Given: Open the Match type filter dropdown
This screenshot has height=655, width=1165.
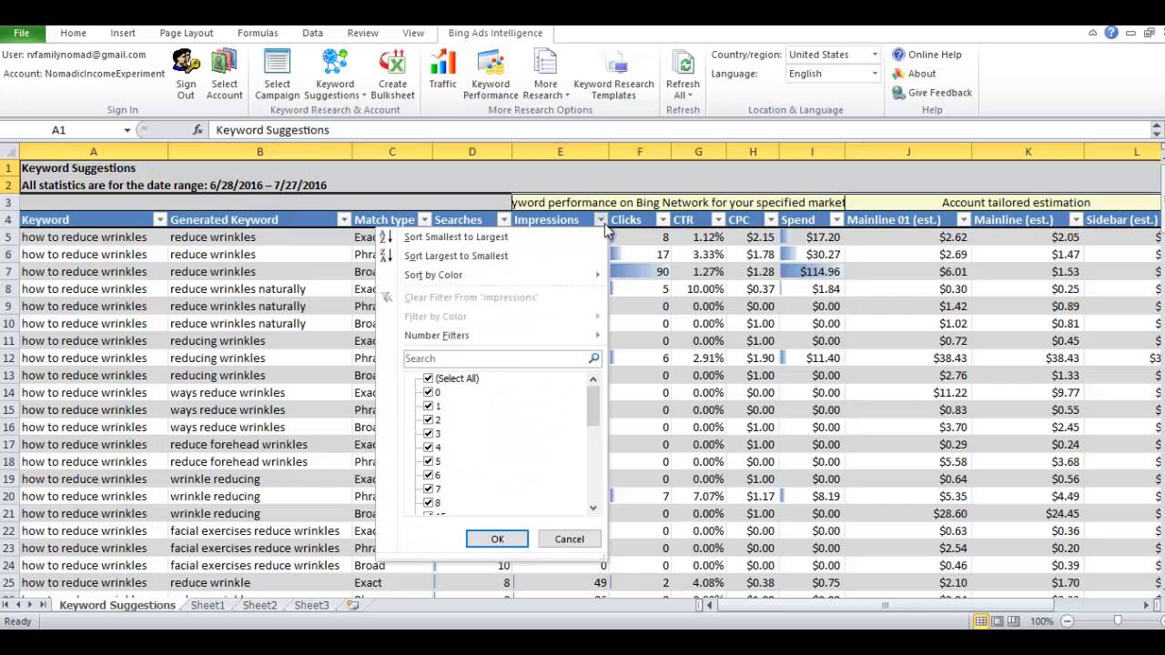Looking at the screenshot, I should pyautogui.click(x=424, y=219).
